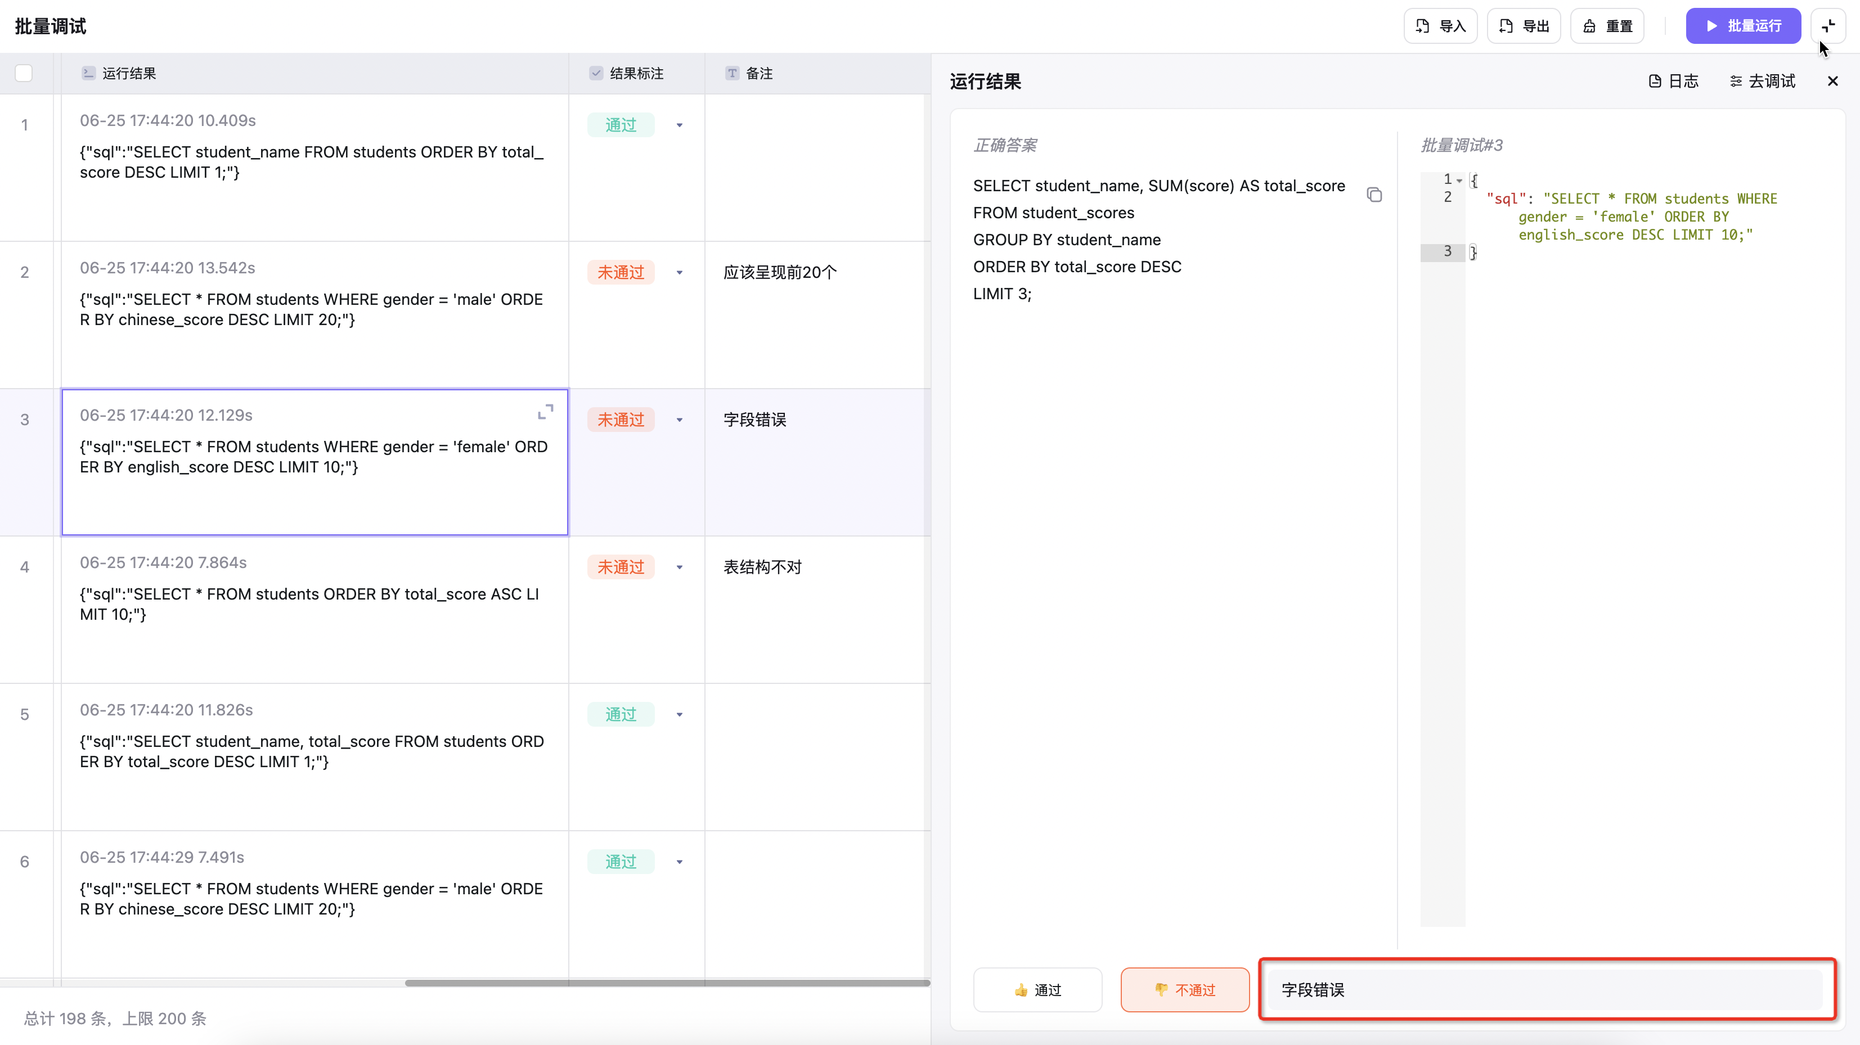Screen dimensions: 1860x1045
Task: Click the 重置 reset button
Action: [x=1607, y=26]
